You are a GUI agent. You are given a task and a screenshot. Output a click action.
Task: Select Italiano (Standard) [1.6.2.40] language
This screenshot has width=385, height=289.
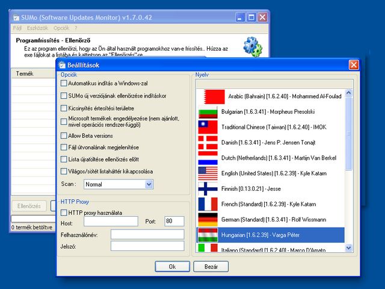point(271,247)
